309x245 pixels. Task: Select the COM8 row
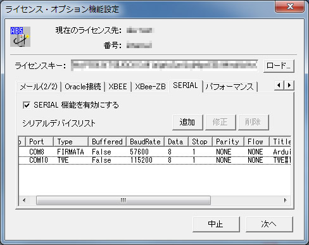coord(155,152)
